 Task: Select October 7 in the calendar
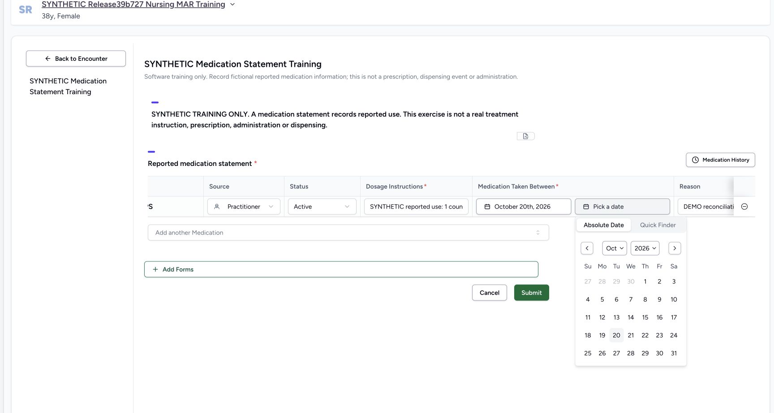pyautogui.click(x=631, y=300)
